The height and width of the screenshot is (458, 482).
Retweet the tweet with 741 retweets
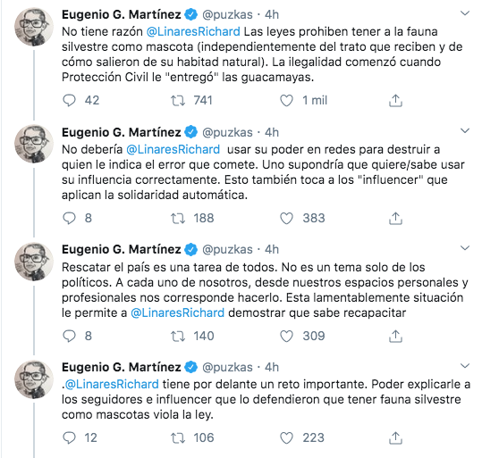click(178, 100)
